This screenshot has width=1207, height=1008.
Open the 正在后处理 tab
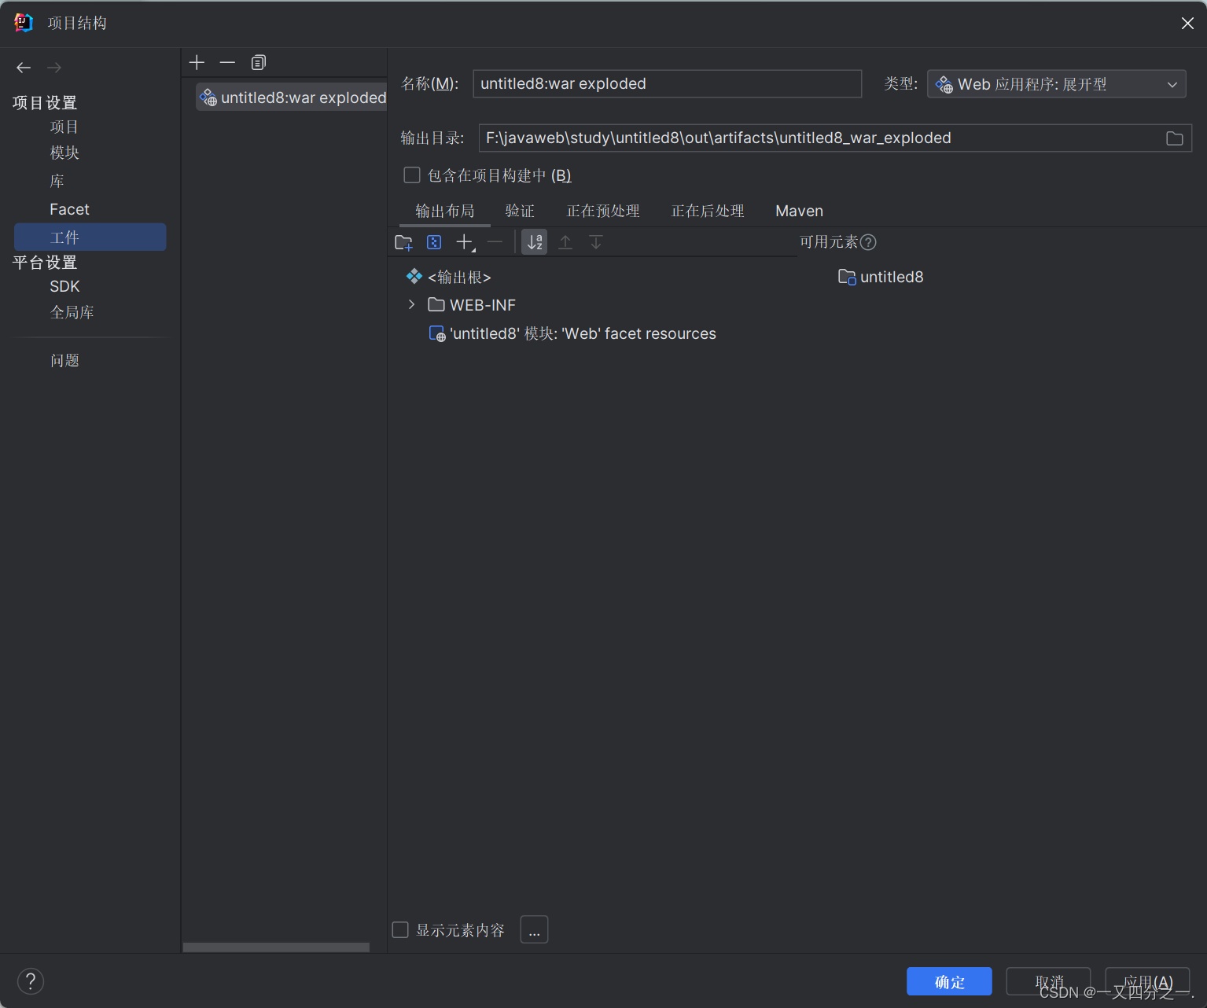coord(708,211)
